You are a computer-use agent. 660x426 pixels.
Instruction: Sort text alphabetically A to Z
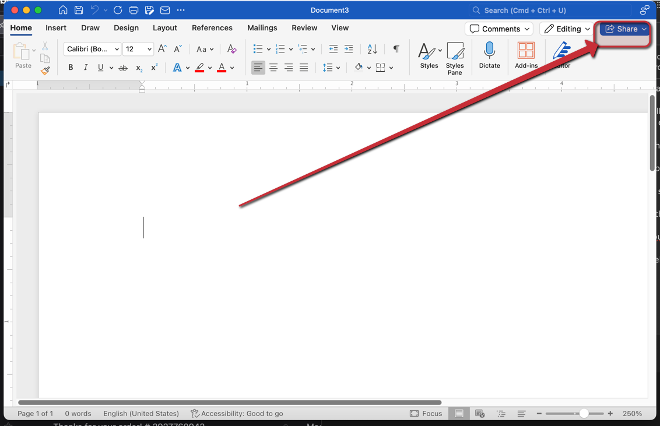372,49
